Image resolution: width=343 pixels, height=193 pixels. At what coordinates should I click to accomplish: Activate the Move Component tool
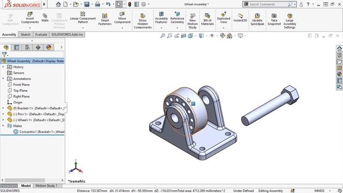click(122, 18)
